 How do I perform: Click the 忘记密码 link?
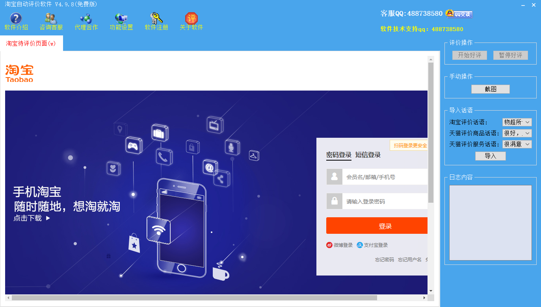pyautogui.click(x=385, y=260)
